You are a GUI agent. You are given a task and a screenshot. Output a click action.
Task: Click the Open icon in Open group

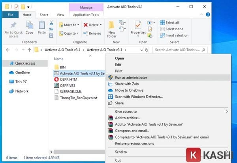coord(150,22)
